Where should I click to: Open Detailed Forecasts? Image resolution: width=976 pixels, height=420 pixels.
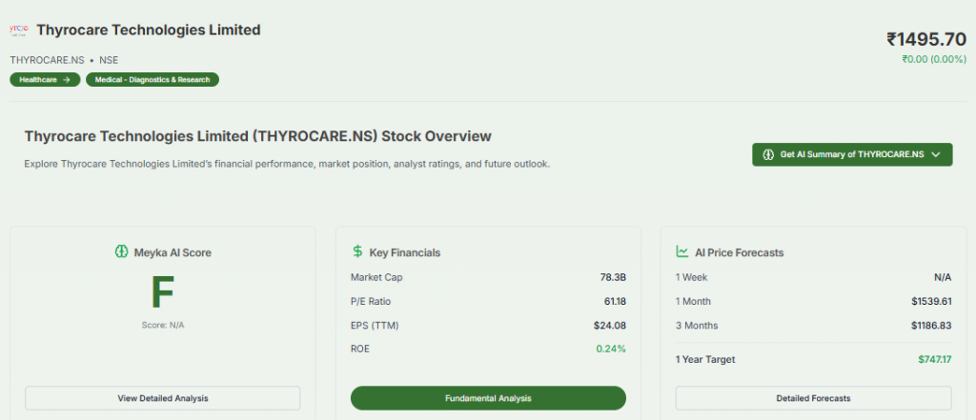pos(813,398)
